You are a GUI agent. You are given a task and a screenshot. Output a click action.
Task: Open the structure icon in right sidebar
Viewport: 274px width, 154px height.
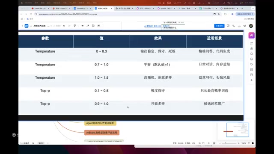click(251, 48)
